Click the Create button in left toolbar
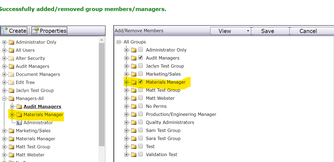Viewport: 334px width, 162px height. pyautogui.click(x=14, y=31)
